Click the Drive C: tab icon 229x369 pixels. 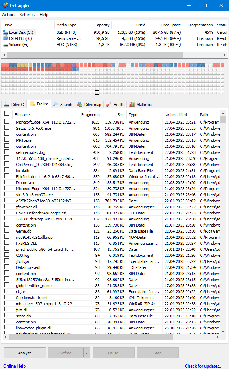[x=6, y=104]
